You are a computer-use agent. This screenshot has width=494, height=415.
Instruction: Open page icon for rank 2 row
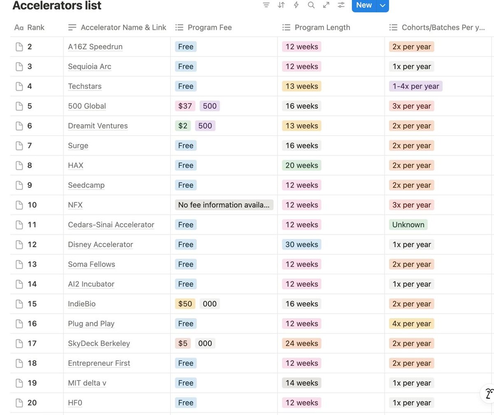(x=19, y=47)
